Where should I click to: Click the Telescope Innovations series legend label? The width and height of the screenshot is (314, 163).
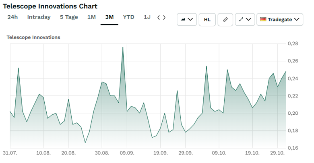pos(33,37)
